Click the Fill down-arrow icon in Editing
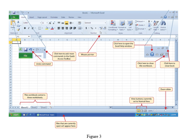The width and height of the screenshot is (191, 140). [x=149, y=25]
